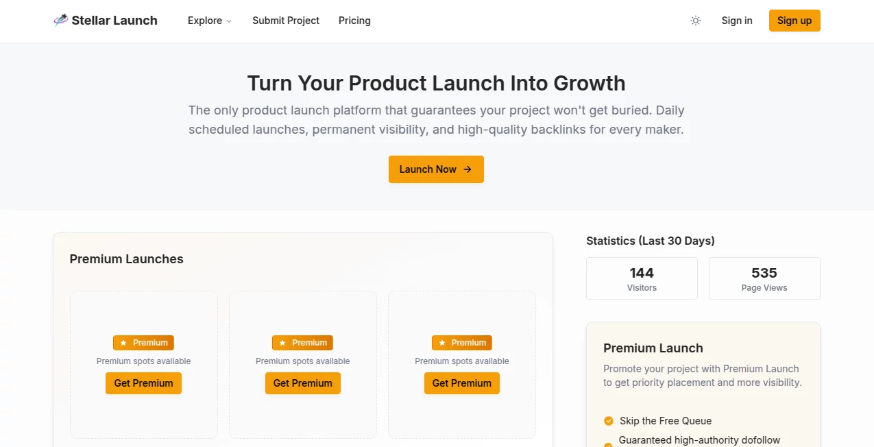
Task: Click the star icon on the rightmost Premium badge
Action: [444, 343]
